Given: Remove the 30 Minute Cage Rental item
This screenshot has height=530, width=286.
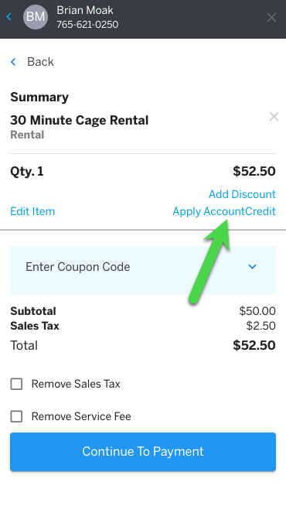Looking at the screenshot, I should pos(274,117).
